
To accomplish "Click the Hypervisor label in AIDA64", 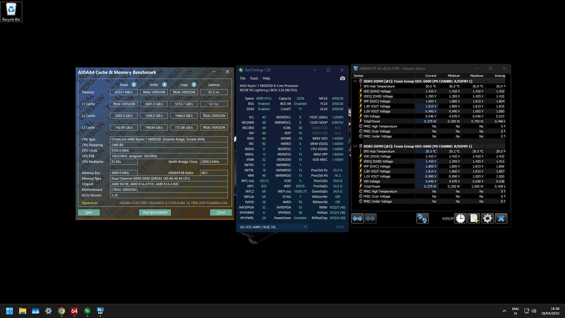I will pyautogui.click(x=90, y=203).
